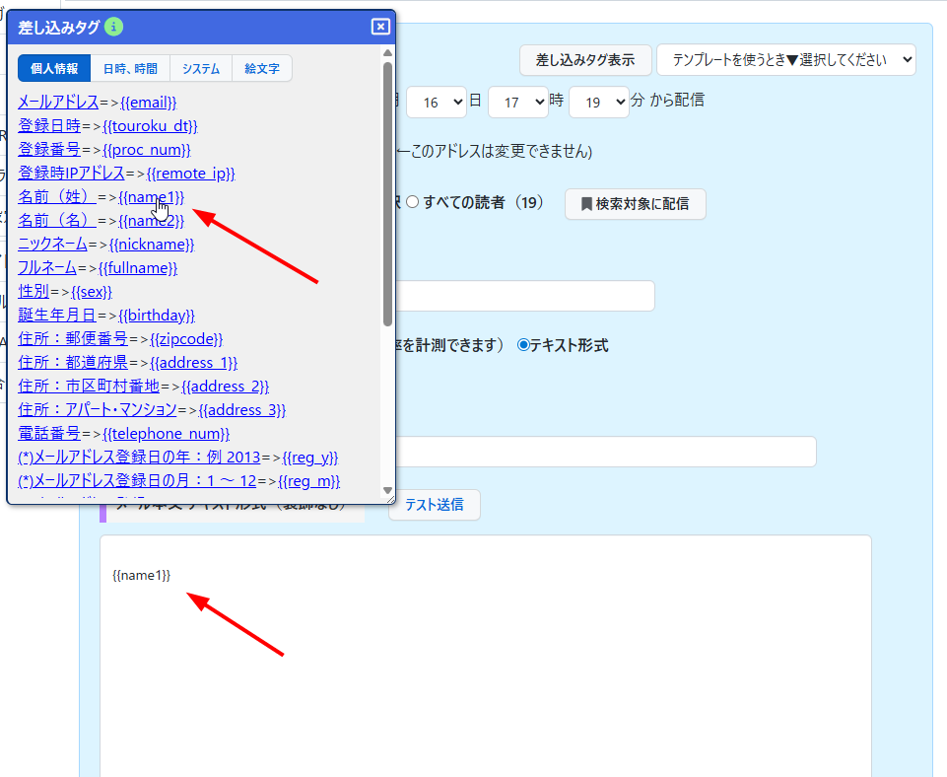This screenshot has height=777, width=947.
Task: Open the hour dropdown showing 17
Action: tap(517, 101)
